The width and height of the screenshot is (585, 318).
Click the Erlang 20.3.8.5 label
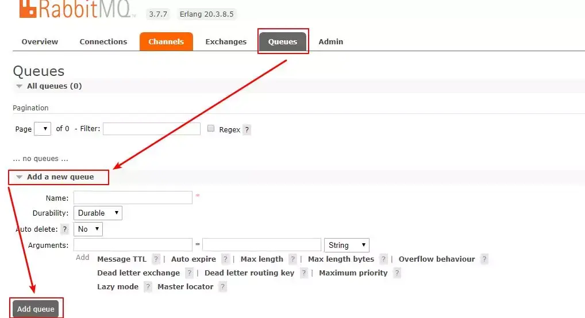pyautogui.click(x=207, y=14)
